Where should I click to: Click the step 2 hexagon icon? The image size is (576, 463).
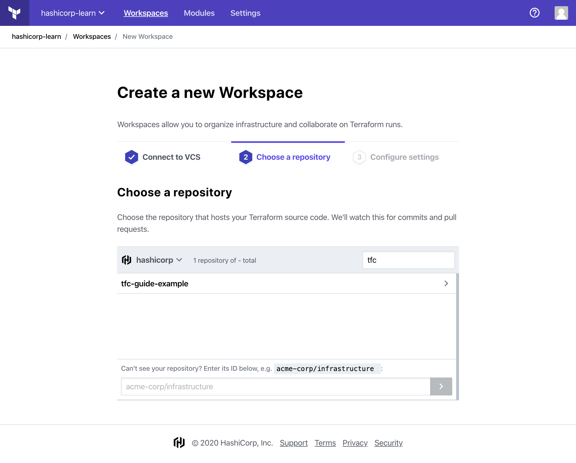click(x=246, y=157)
